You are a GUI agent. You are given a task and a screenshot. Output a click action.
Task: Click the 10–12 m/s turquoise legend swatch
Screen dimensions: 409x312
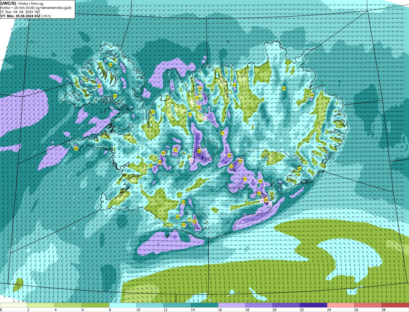click(x=150, y=305)
